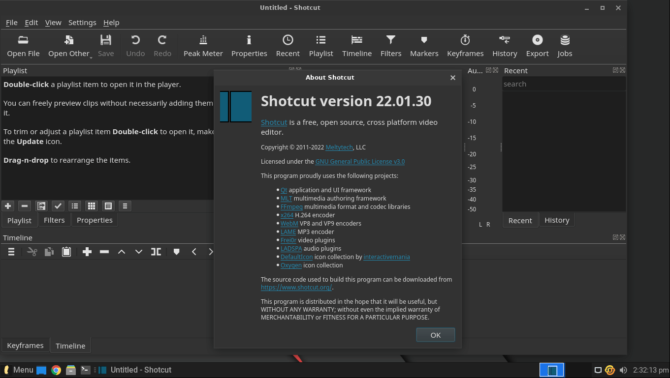Switch playlist to details view mode

[x=108, y=205]
